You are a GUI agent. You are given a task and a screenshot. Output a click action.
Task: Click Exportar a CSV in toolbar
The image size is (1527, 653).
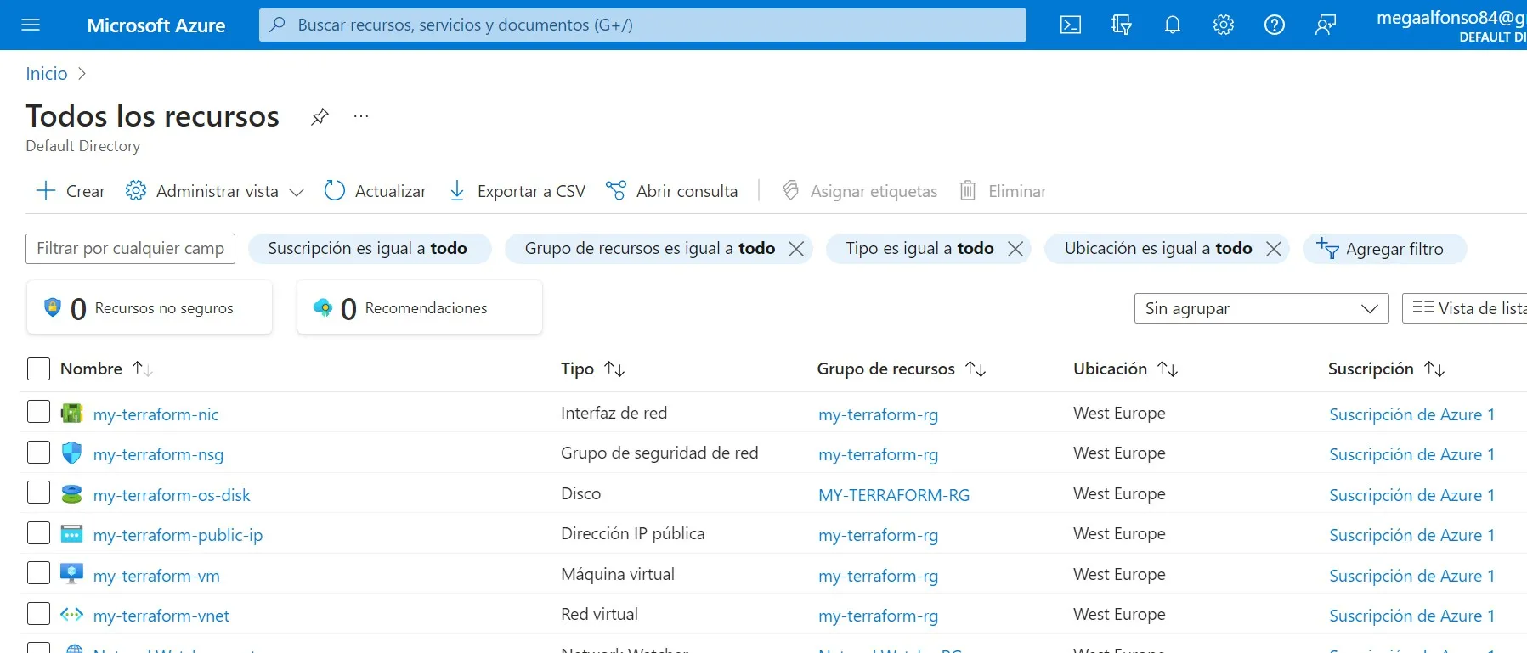[x=517, y=191]
